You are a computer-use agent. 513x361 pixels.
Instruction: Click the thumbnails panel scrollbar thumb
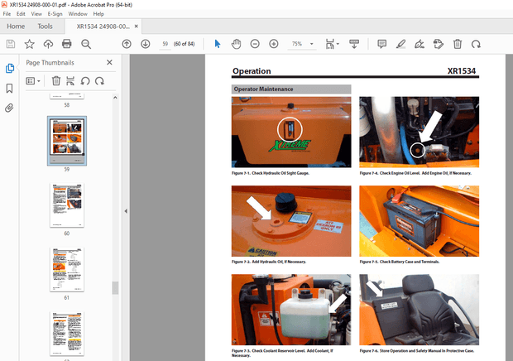point(115,288)
